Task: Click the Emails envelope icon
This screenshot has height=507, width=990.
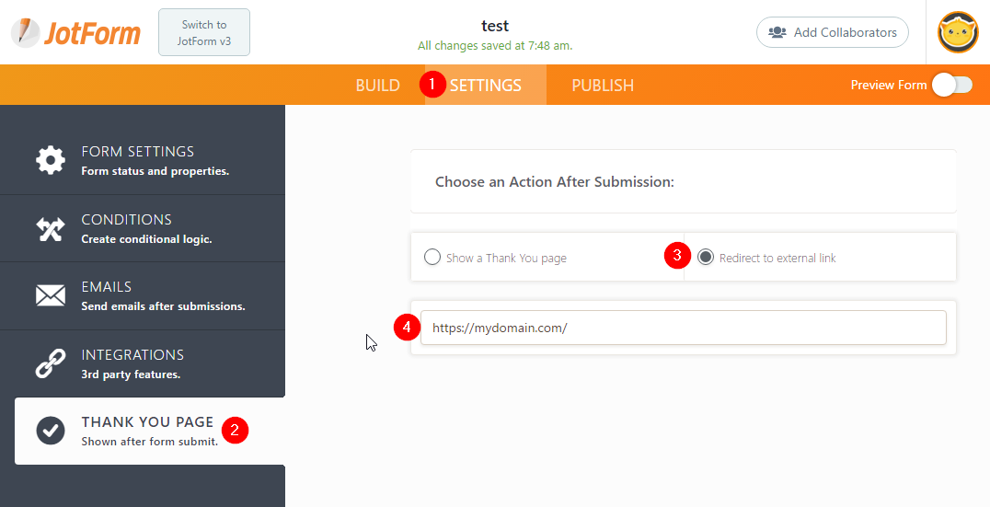Action: point(51,295)
